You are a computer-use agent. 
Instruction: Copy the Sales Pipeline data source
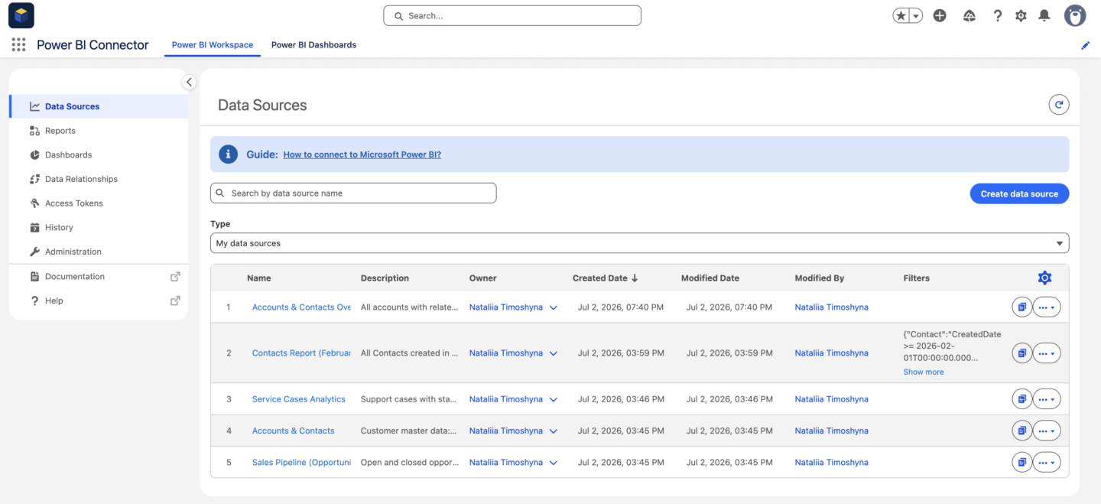[x=1021, y=462]
